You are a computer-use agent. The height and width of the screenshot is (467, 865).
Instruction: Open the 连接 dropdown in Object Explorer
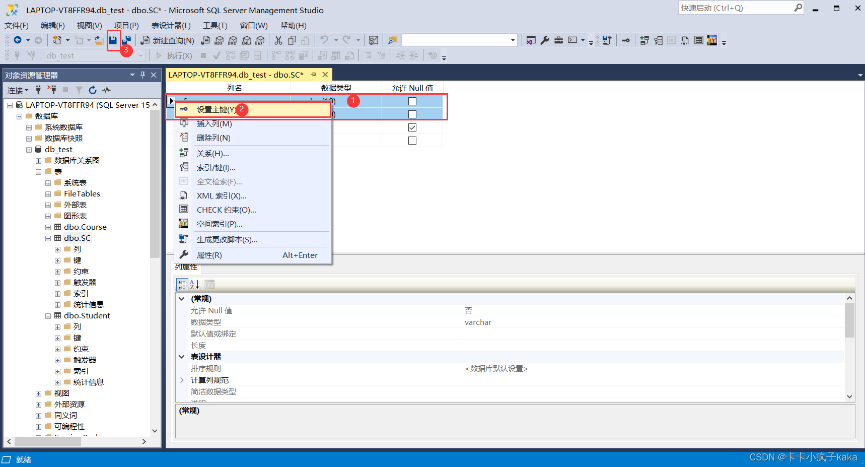tap(18, 90)
